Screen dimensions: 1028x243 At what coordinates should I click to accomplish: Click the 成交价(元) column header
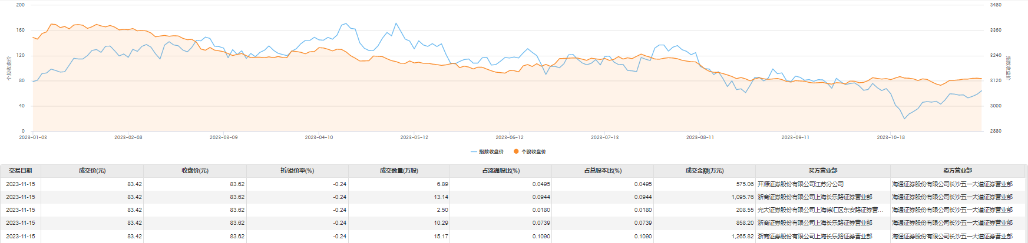[92, 171]
